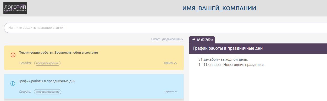Click 'Сегодня' date on the information notification
The width and height of the screenshot is (327, 101).
(25, 92)
